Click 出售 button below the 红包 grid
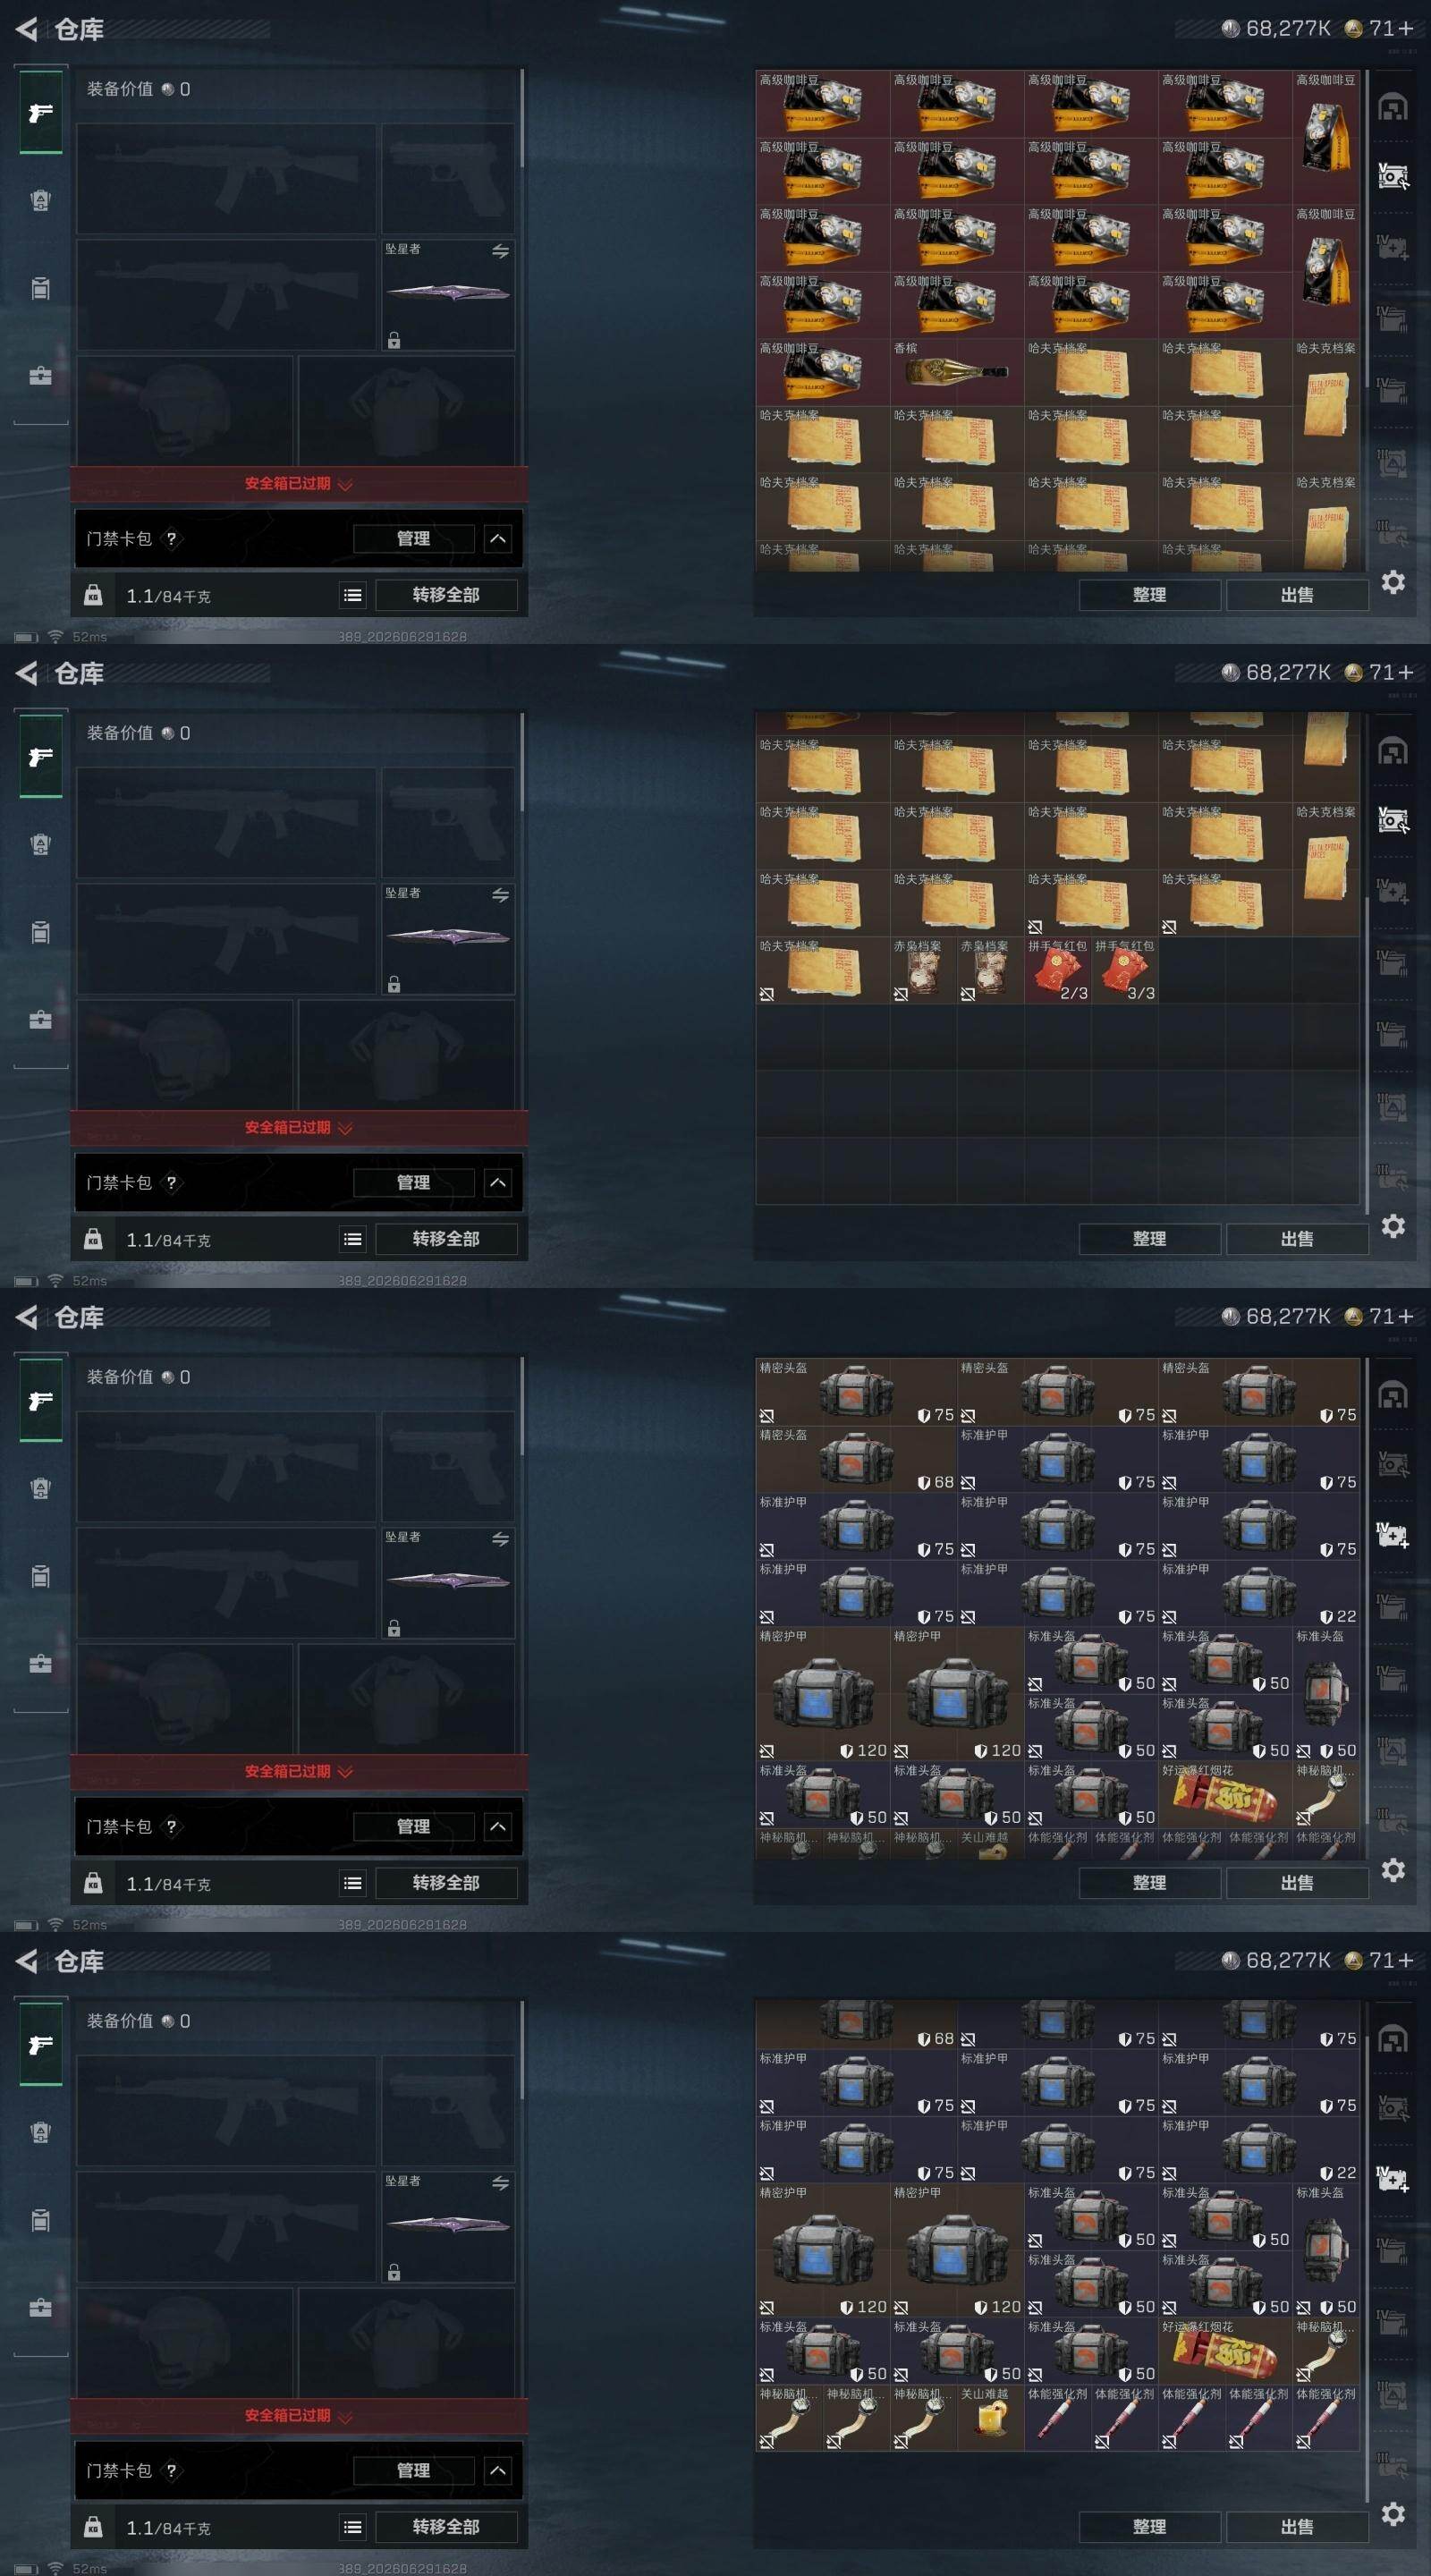This screenshot has width=1431, height=2576. [x=1297, y=1239]
